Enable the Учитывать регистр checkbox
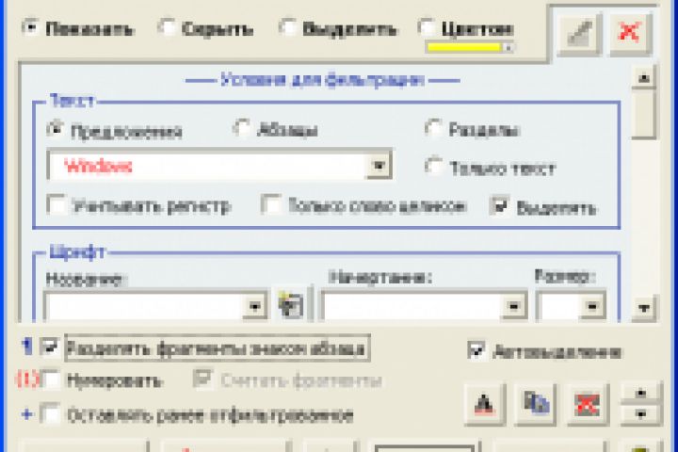The width and height of the screenshot is (678, 452). click(56, 205)
